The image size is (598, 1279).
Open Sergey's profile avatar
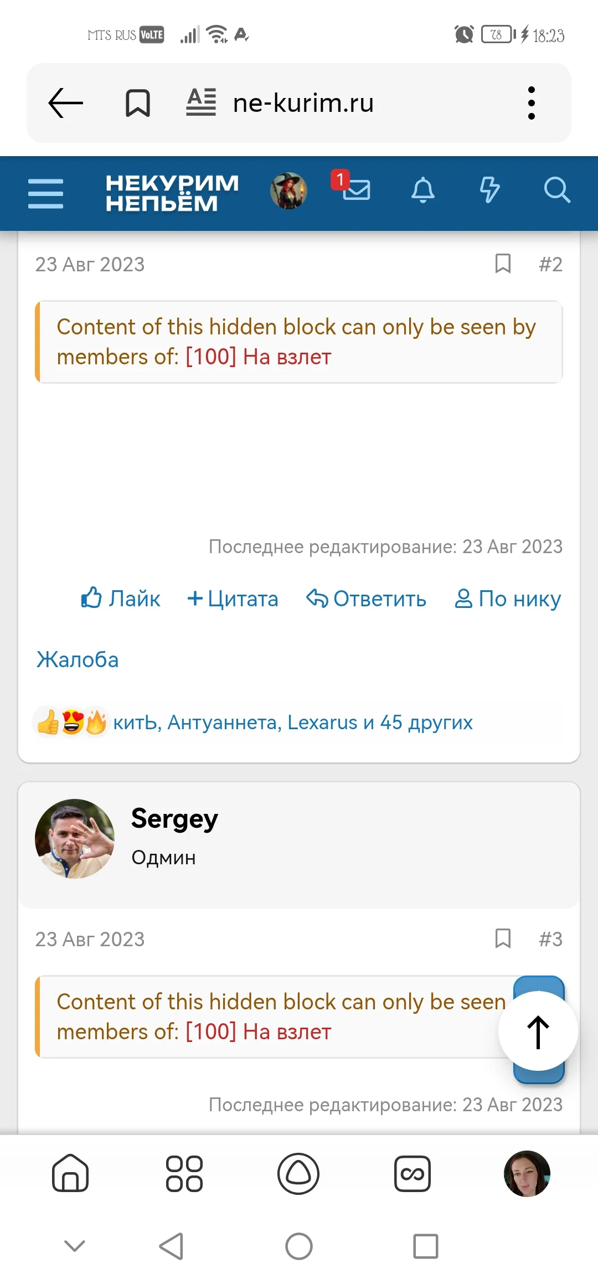click(x=75, y=838)
